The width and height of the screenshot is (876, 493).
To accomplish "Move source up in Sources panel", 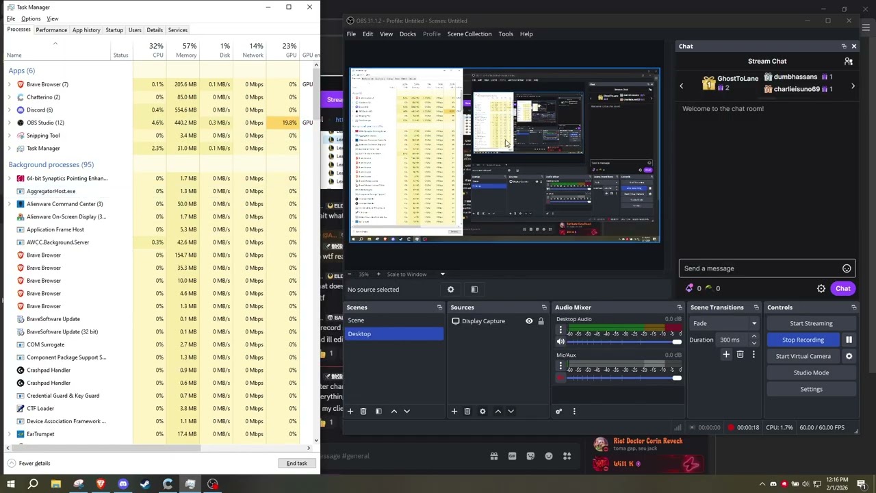I will point(498,412).
